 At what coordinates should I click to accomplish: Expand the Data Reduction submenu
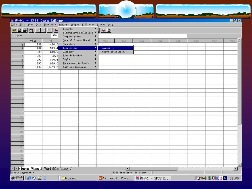tap(78, 56)
